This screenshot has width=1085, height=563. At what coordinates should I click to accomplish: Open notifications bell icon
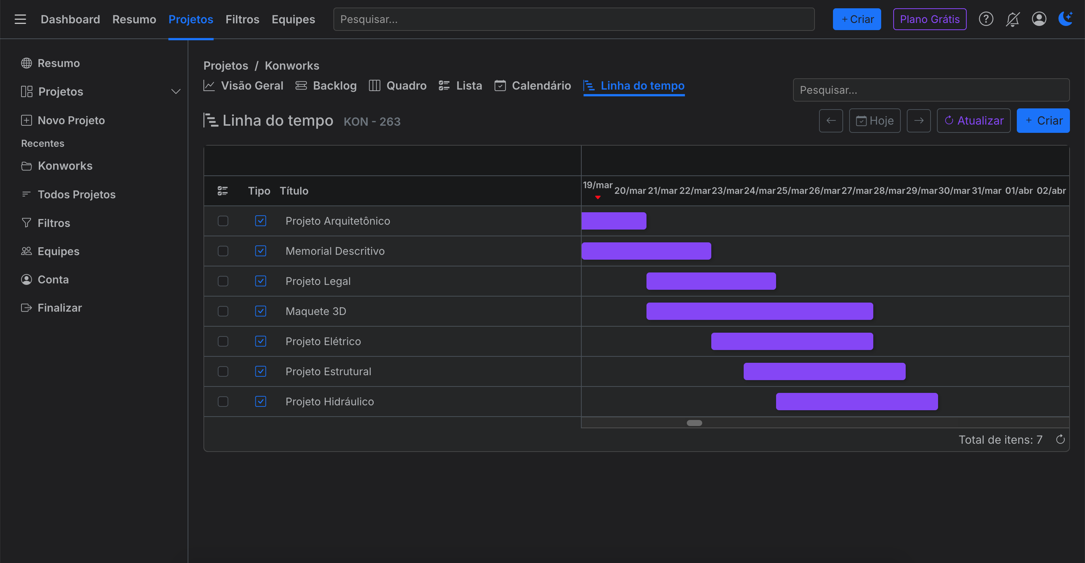click(x=1012, y=19)
